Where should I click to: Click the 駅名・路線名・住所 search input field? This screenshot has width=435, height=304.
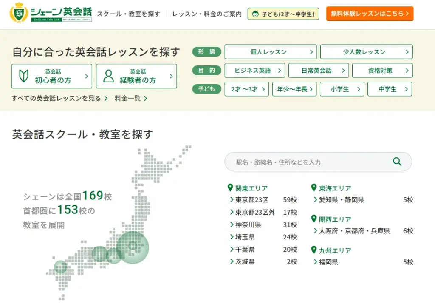pyautogui.click(x=297, y=162)
